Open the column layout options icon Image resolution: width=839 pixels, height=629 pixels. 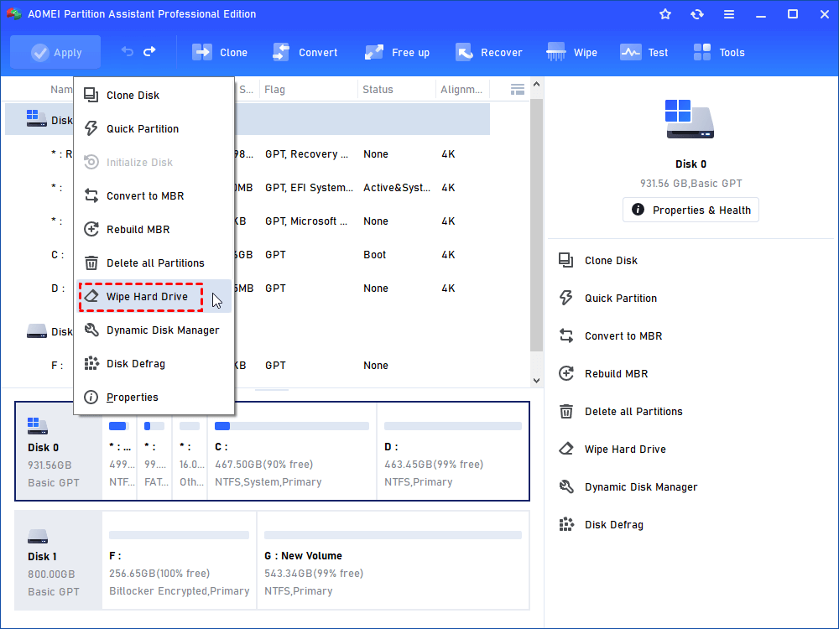(x=518, y=90)
